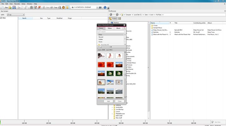226x126 pixels.
Task: Switch to the Video tab in MediaBrowser
Action: pyautogui.click(x=110, y=28)
